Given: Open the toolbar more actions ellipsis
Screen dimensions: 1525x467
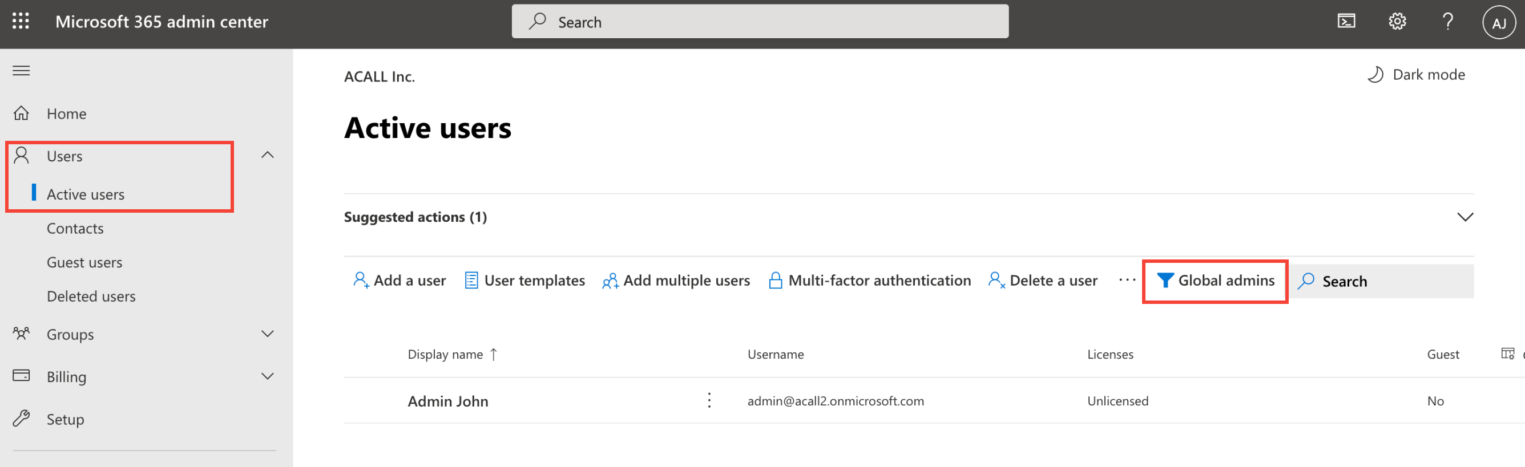Looking at the screenshot, I should pos(1127,280).
